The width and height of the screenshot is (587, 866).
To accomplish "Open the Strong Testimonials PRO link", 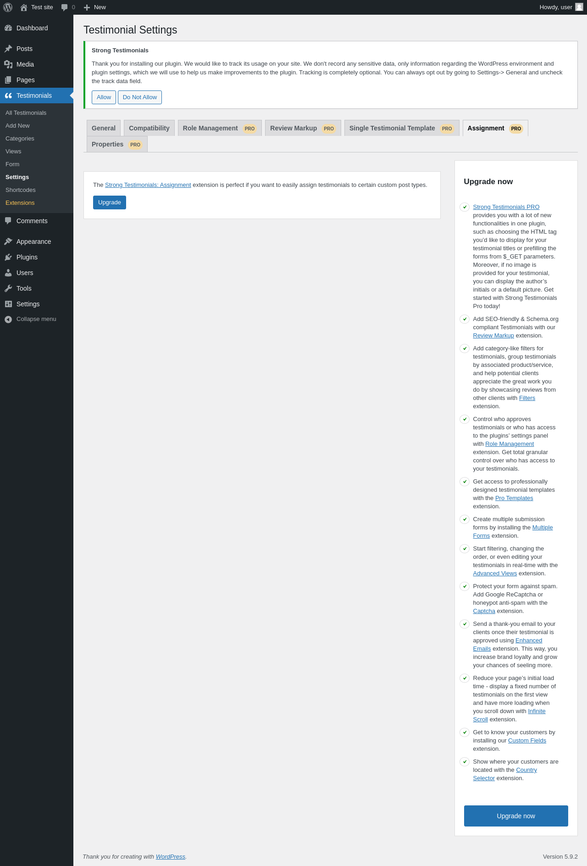I will click(506, 207).
